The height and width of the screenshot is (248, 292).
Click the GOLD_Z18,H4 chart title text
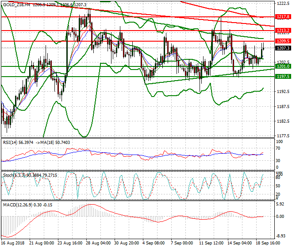(x=17, y=5)
